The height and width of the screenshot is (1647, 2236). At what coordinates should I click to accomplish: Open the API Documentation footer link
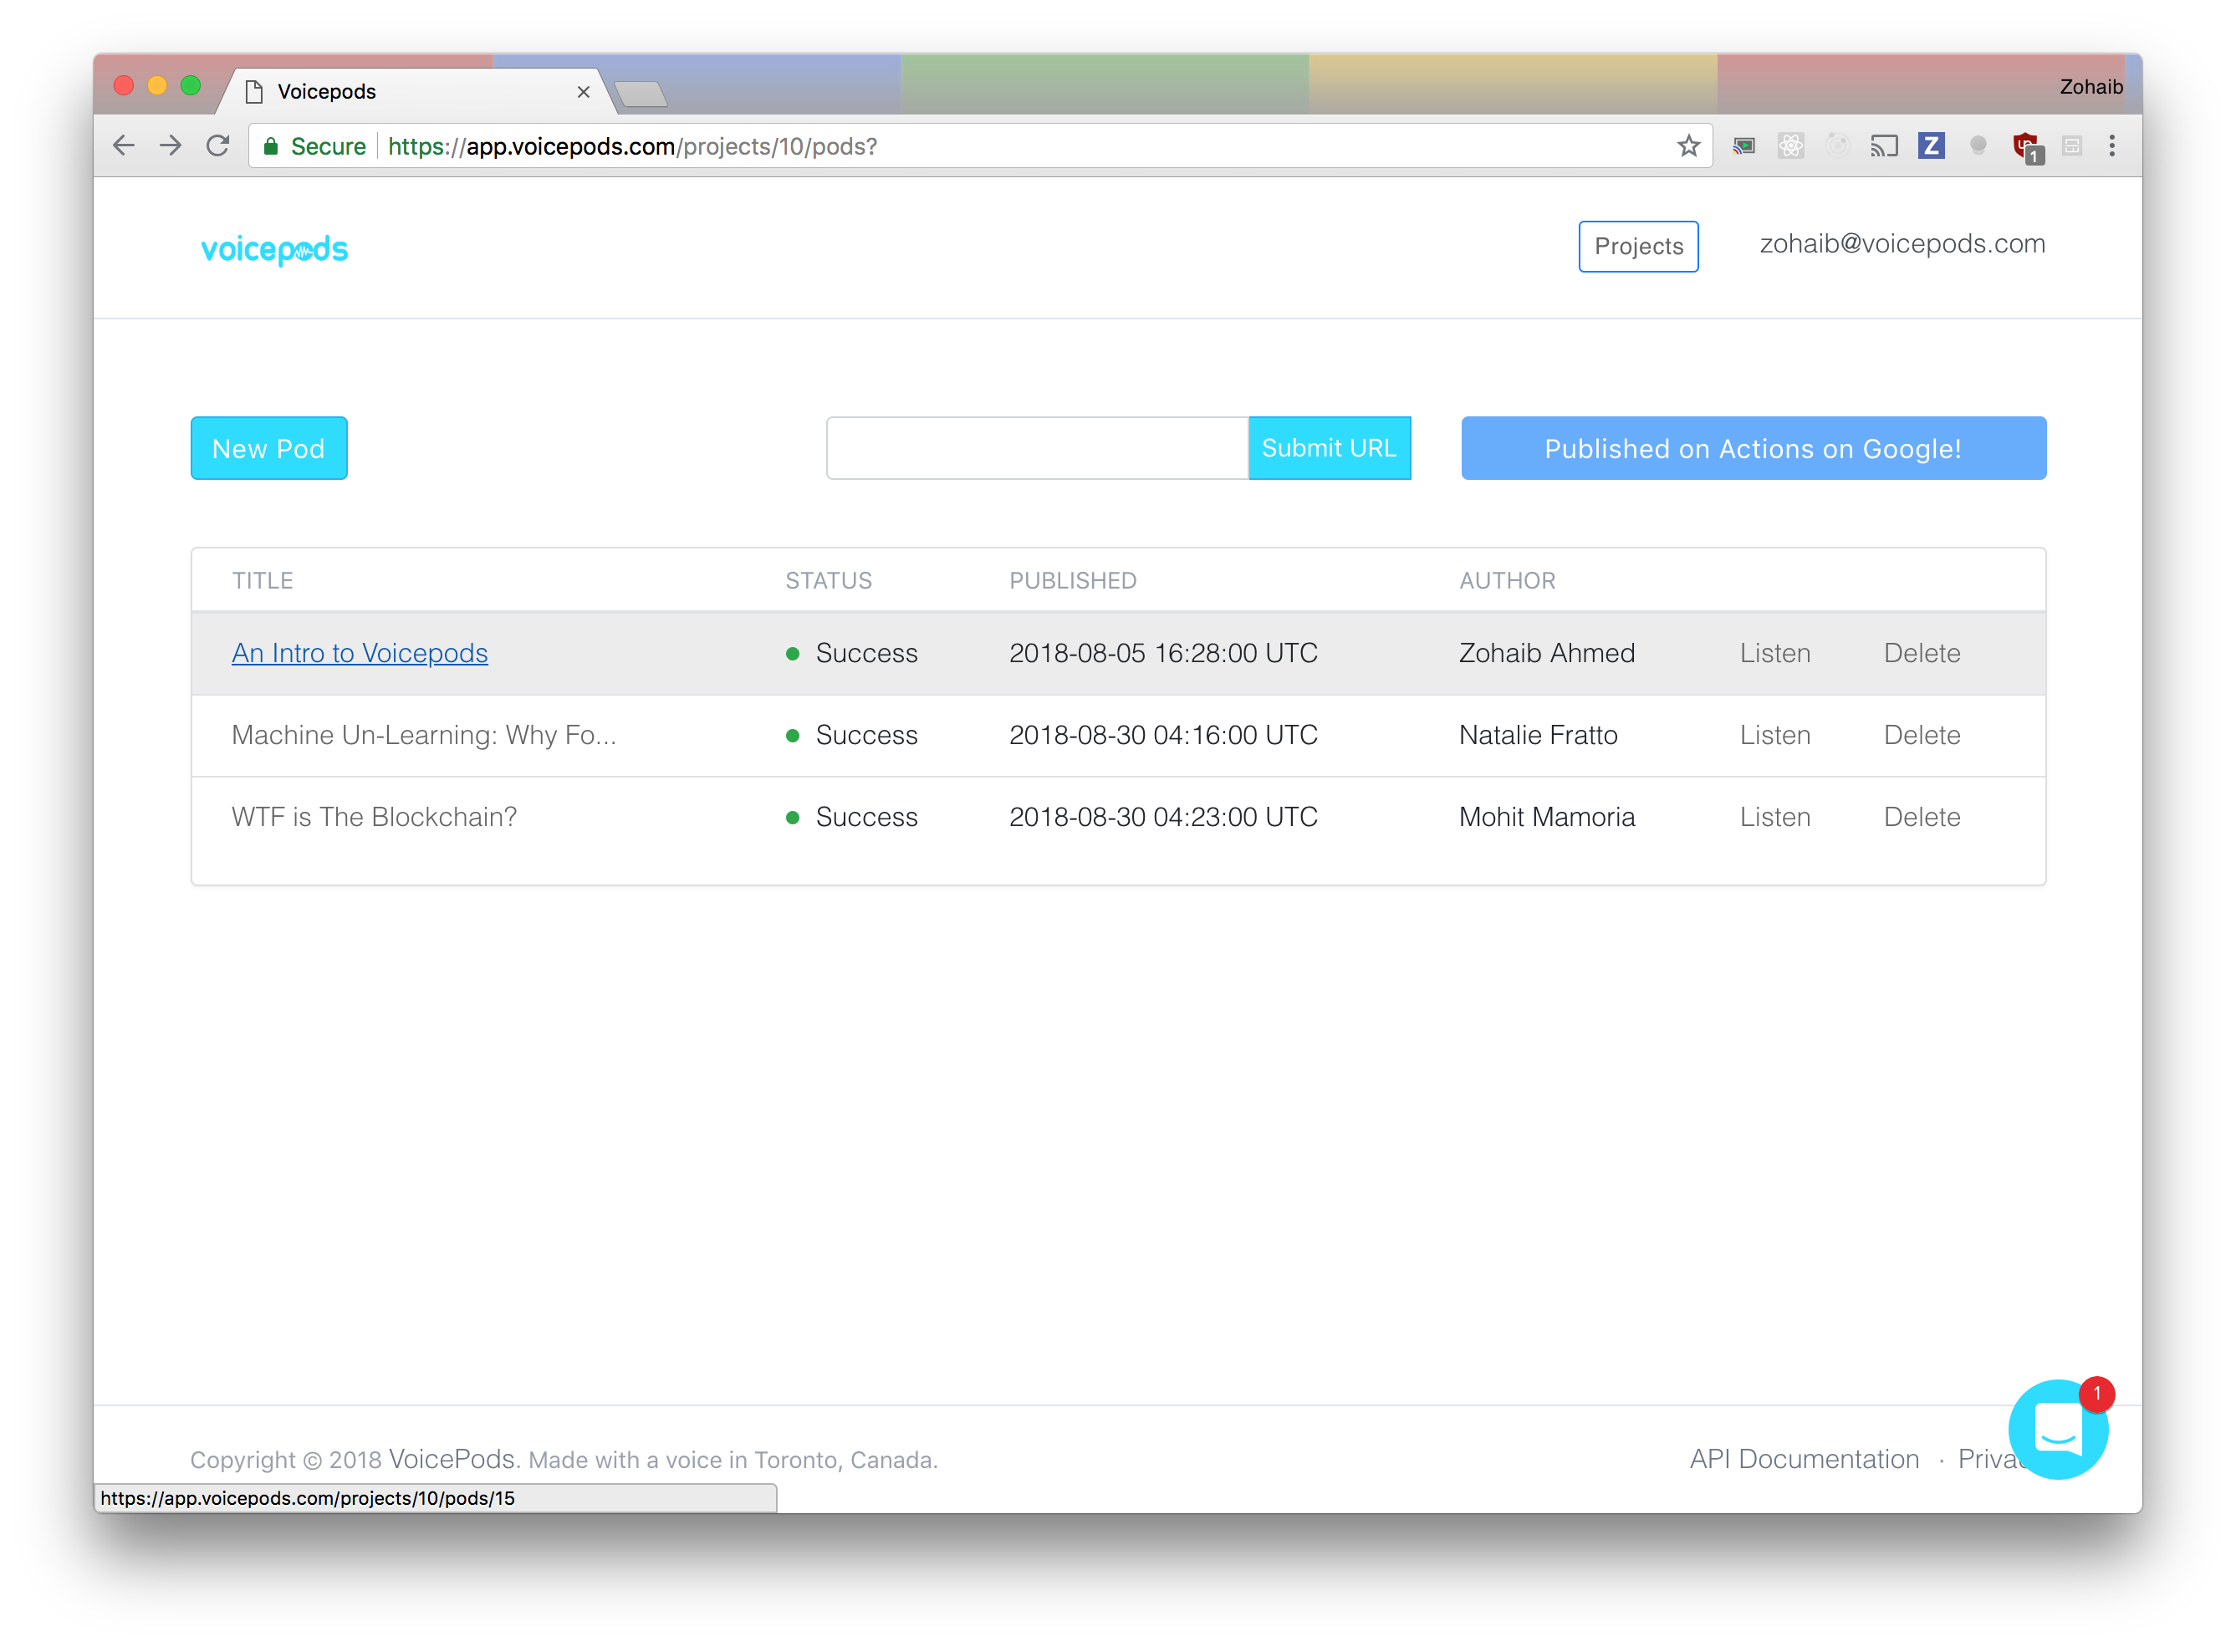[x=1804, y=1460]
